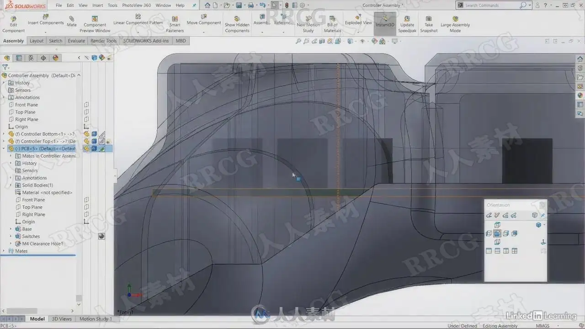Open the DisplayManager tab icon
This screenshot has height=329, width=585.
point(56,58)
